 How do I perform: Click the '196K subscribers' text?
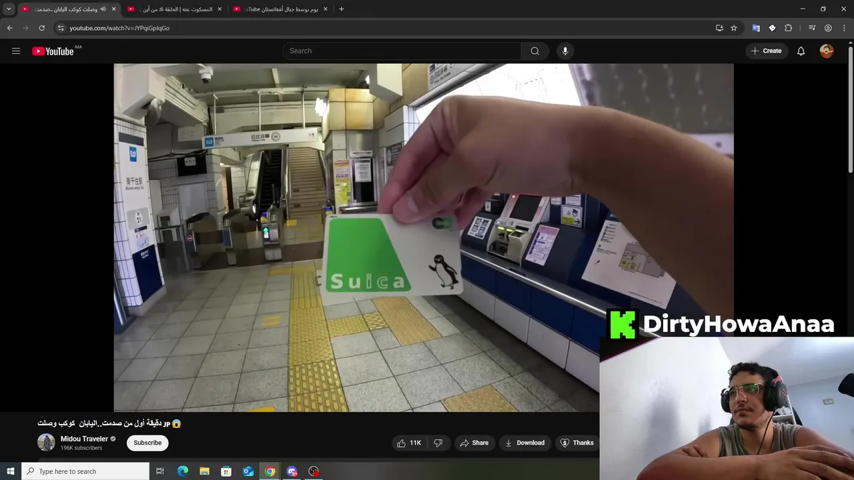pyautogui.click(x=81, y=448)
